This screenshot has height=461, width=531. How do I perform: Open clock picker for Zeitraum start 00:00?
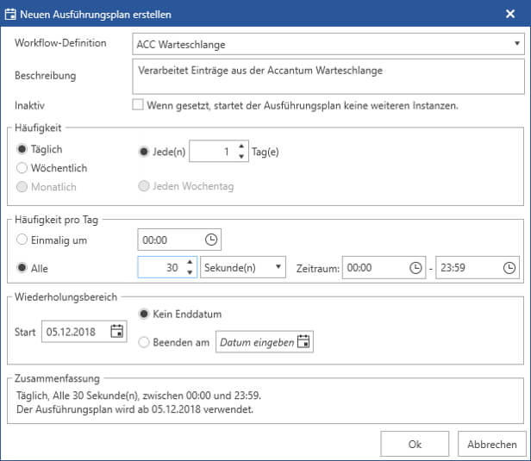click(x=415, y=268)
